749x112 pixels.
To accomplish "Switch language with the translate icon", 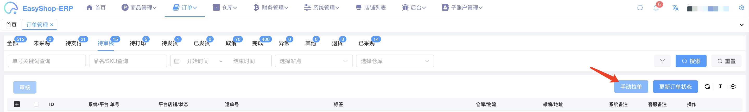I will click(675, 8).
